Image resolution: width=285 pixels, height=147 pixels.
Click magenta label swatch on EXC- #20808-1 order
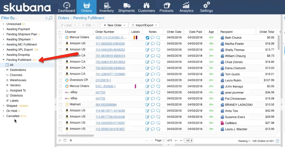(135, 86)
